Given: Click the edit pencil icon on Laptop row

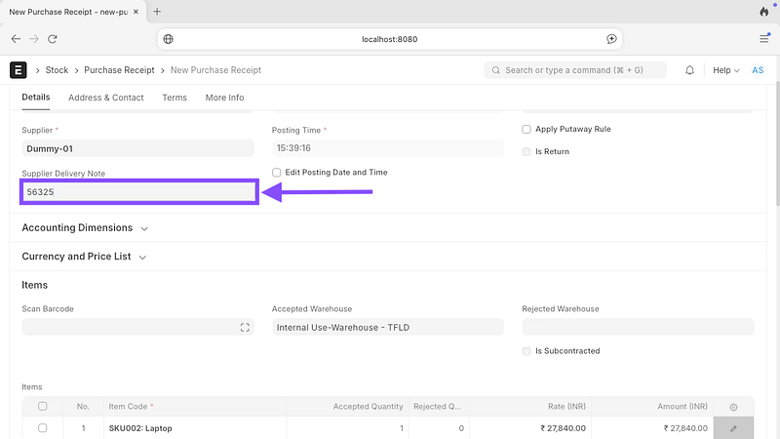Looking at the screenshot, I should pos(733,428).
